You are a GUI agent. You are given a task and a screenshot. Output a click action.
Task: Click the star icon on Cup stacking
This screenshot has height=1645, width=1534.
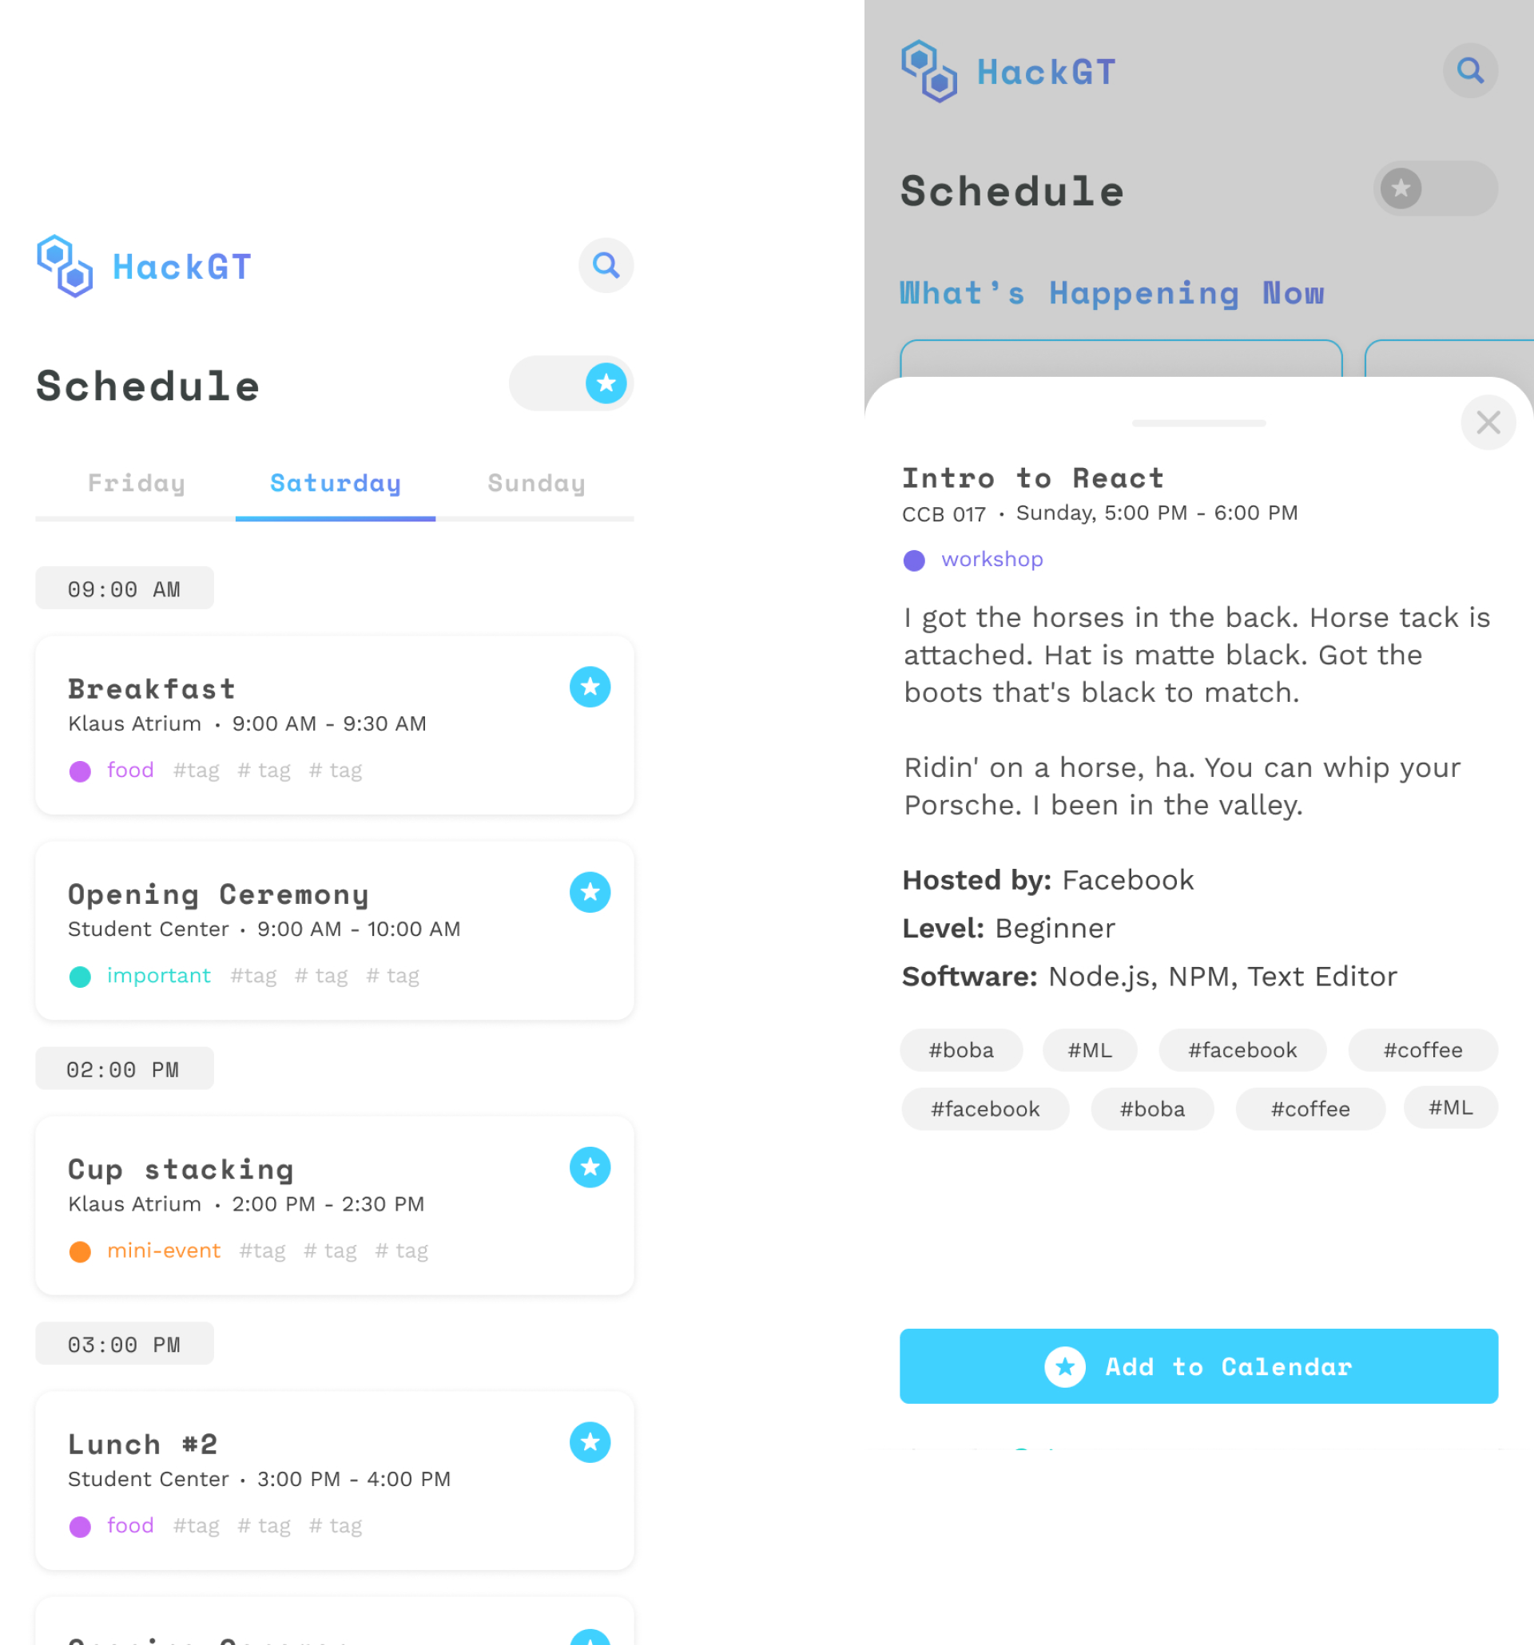tap(590, 1167)
